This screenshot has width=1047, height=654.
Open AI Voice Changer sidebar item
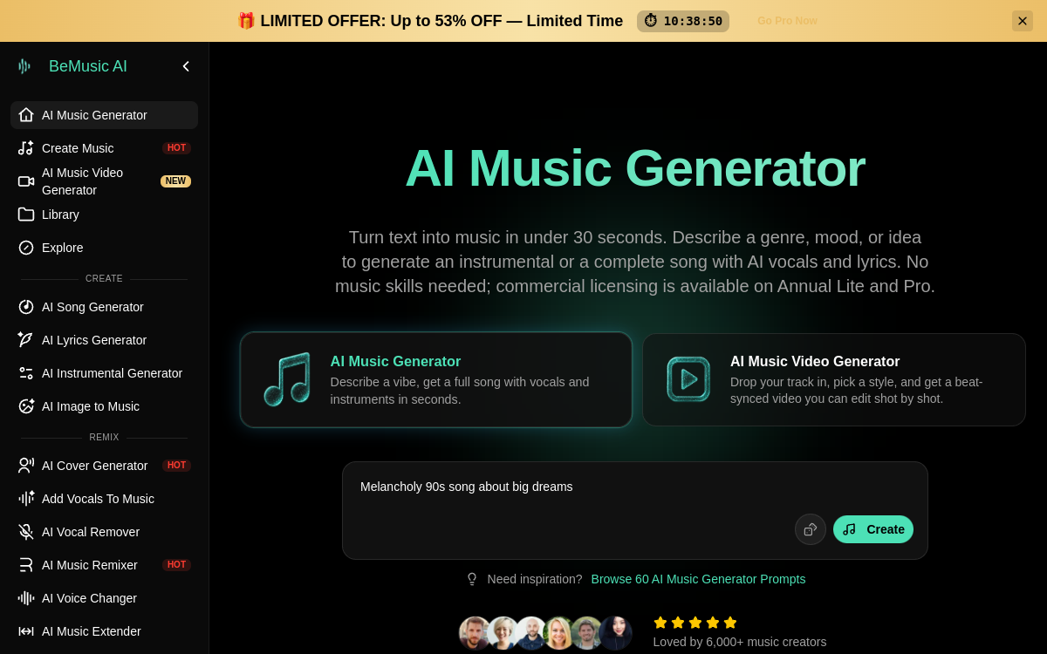[x=104, y=598]
